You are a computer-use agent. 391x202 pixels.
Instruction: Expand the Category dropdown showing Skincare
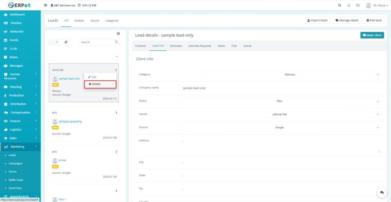pyautogui.click(x=290, y=75)
